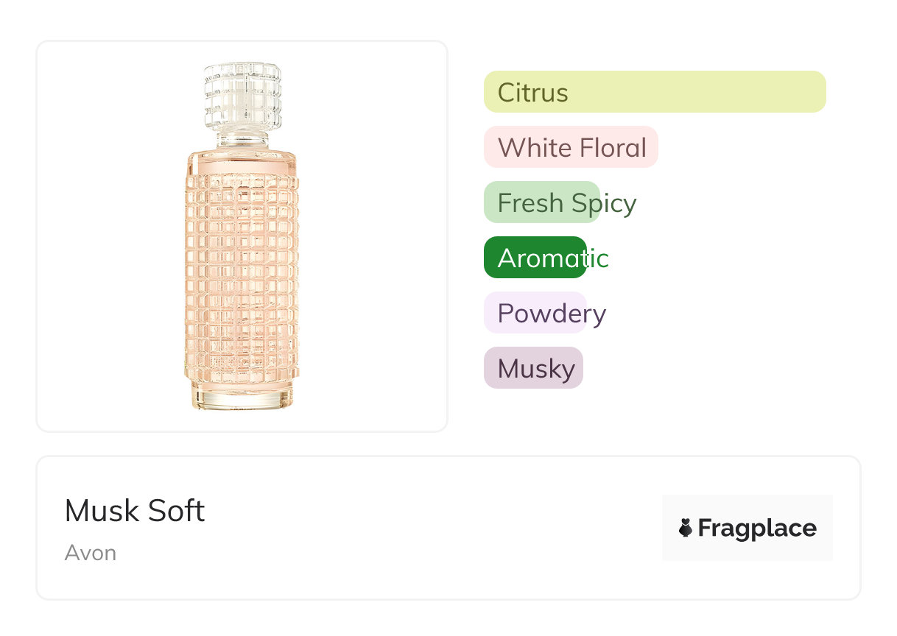Select the Powdery accord bar
The width and height of the screenshot is (897, 636).
click(535, 313)
